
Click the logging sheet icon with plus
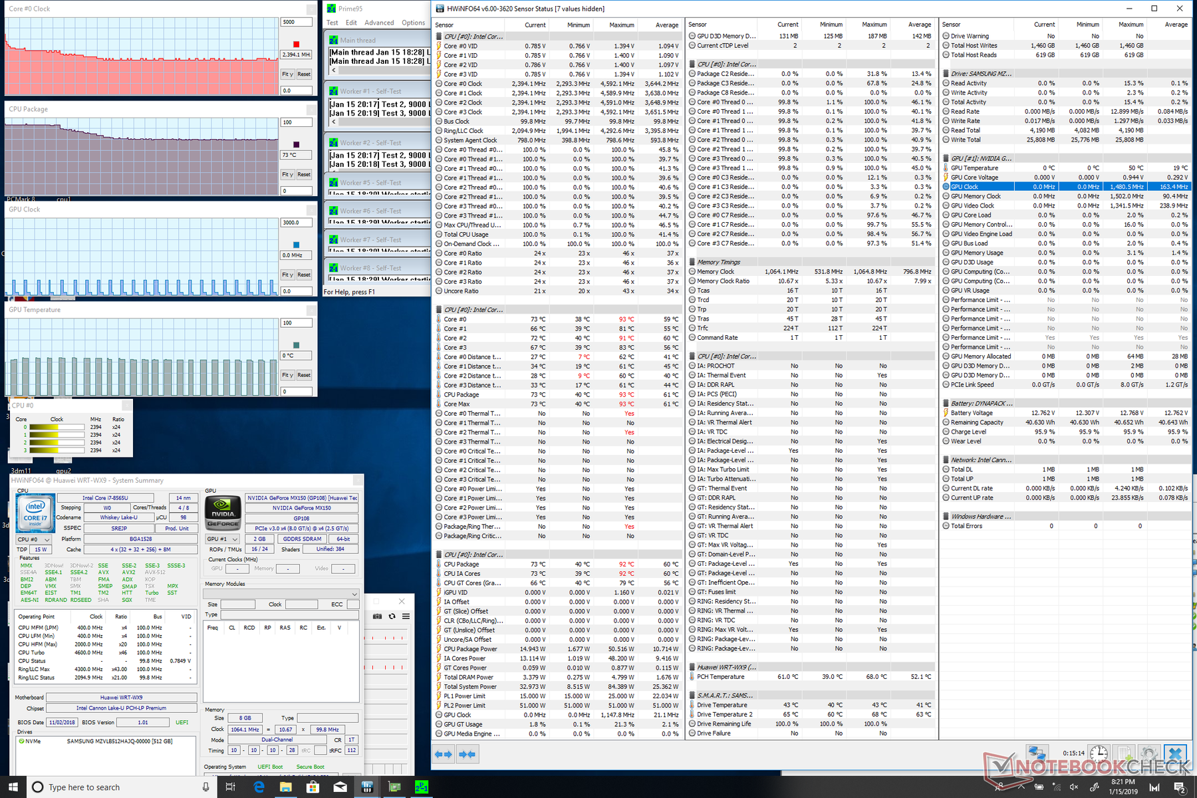(x=1124, y=754)
